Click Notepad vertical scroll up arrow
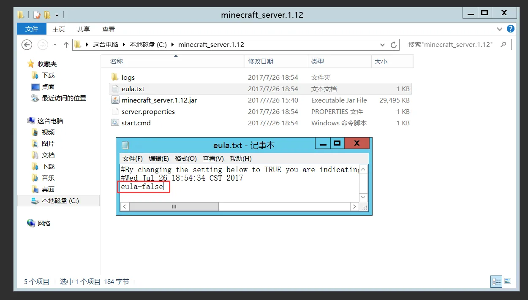The height and width of the screenshot is (300, 528). click(x=363, y=170)
